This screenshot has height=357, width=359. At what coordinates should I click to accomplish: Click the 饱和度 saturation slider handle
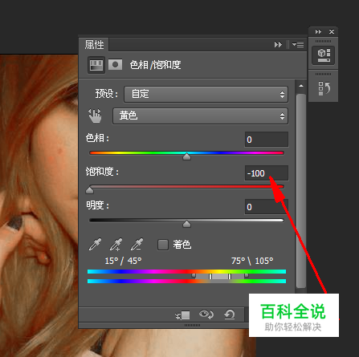tap(89, 190)
